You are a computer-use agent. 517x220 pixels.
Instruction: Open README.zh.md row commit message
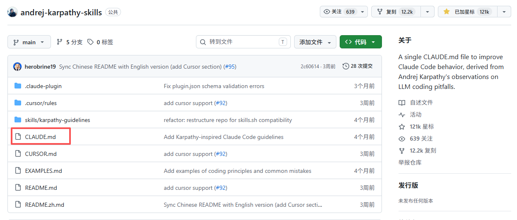[x=243, y=205]
